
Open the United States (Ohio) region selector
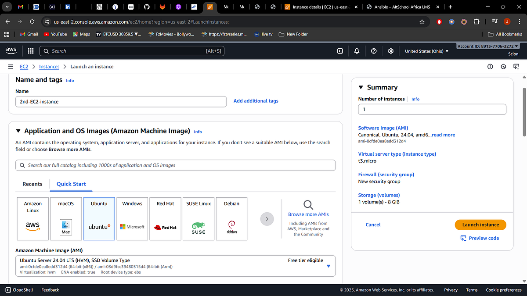coord(426,51)
